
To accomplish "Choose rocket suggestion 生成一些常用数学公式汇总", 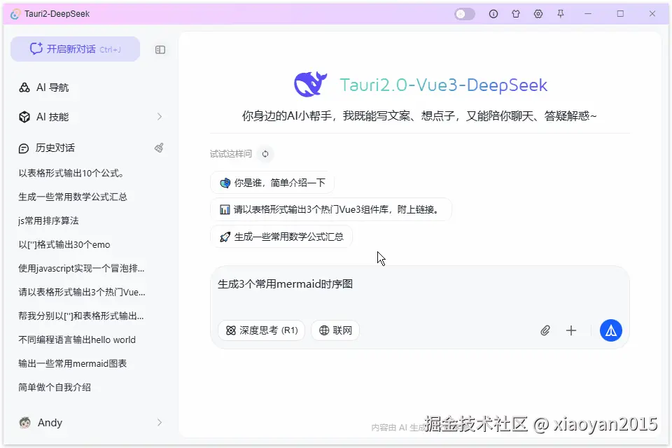I will (281, 237).
